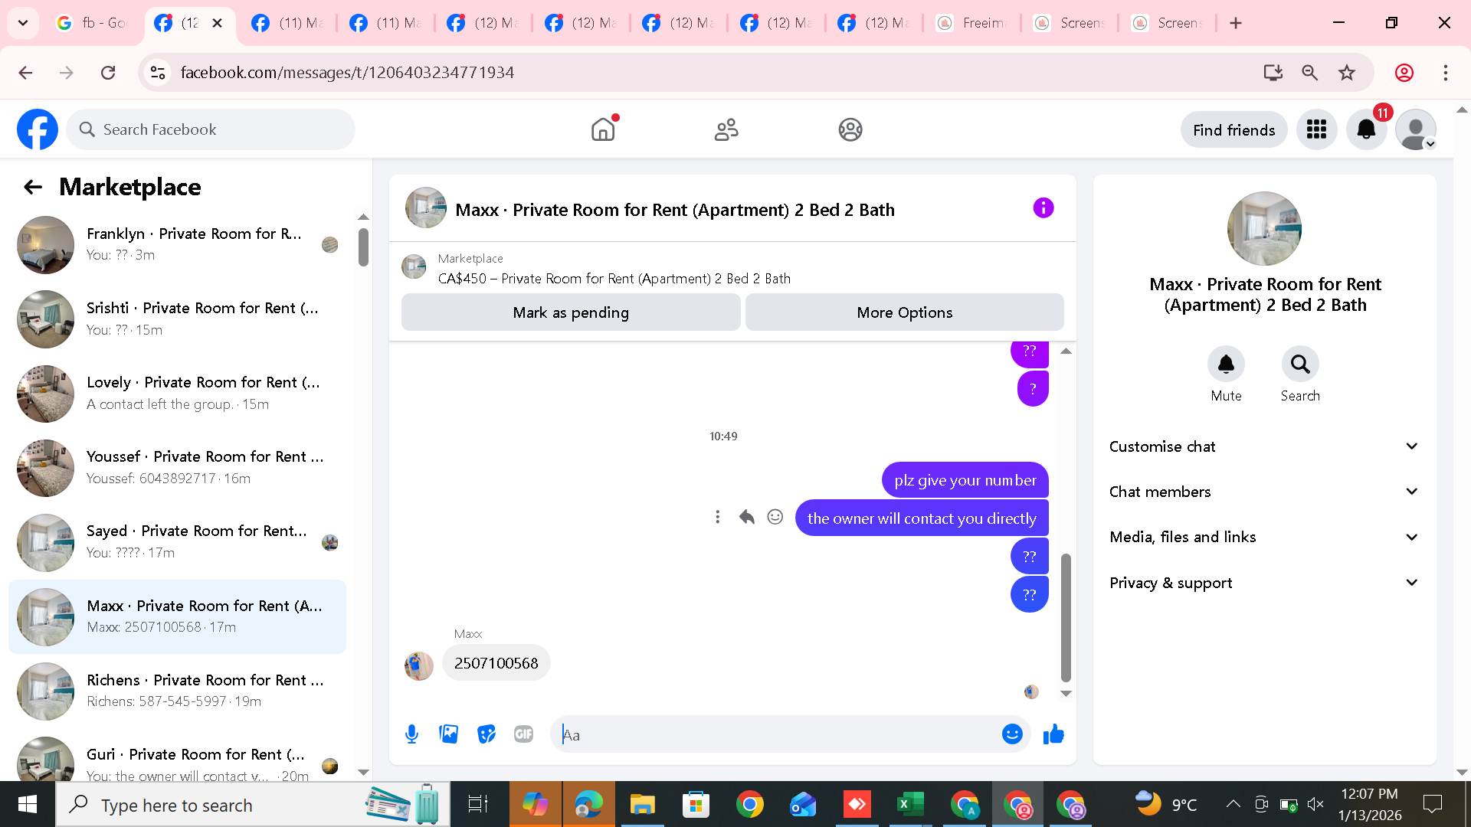Screen dimensions: 1471x827
Task: Open the sticker picker icon
Action: pyautogui.click(x=487, y=734)
